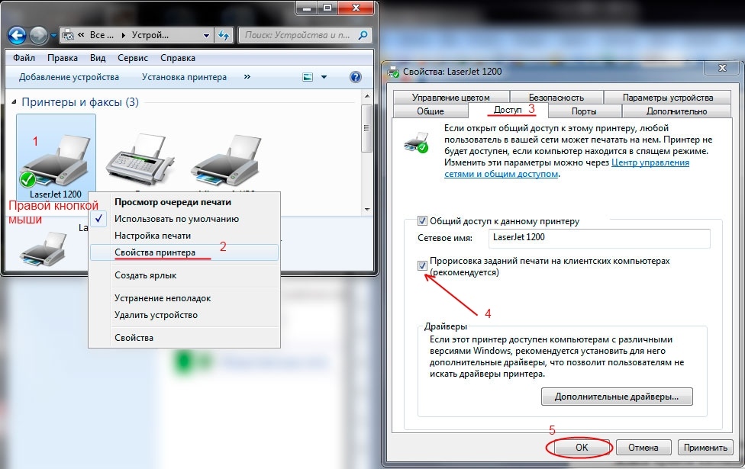
Task: Click the Back navigation arrow in Explorer
Action: pyautogui.click(x=17, y=35)
